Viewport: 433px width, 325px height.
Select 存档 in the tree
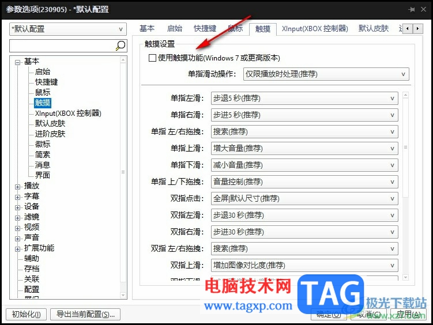click(32, 269)
